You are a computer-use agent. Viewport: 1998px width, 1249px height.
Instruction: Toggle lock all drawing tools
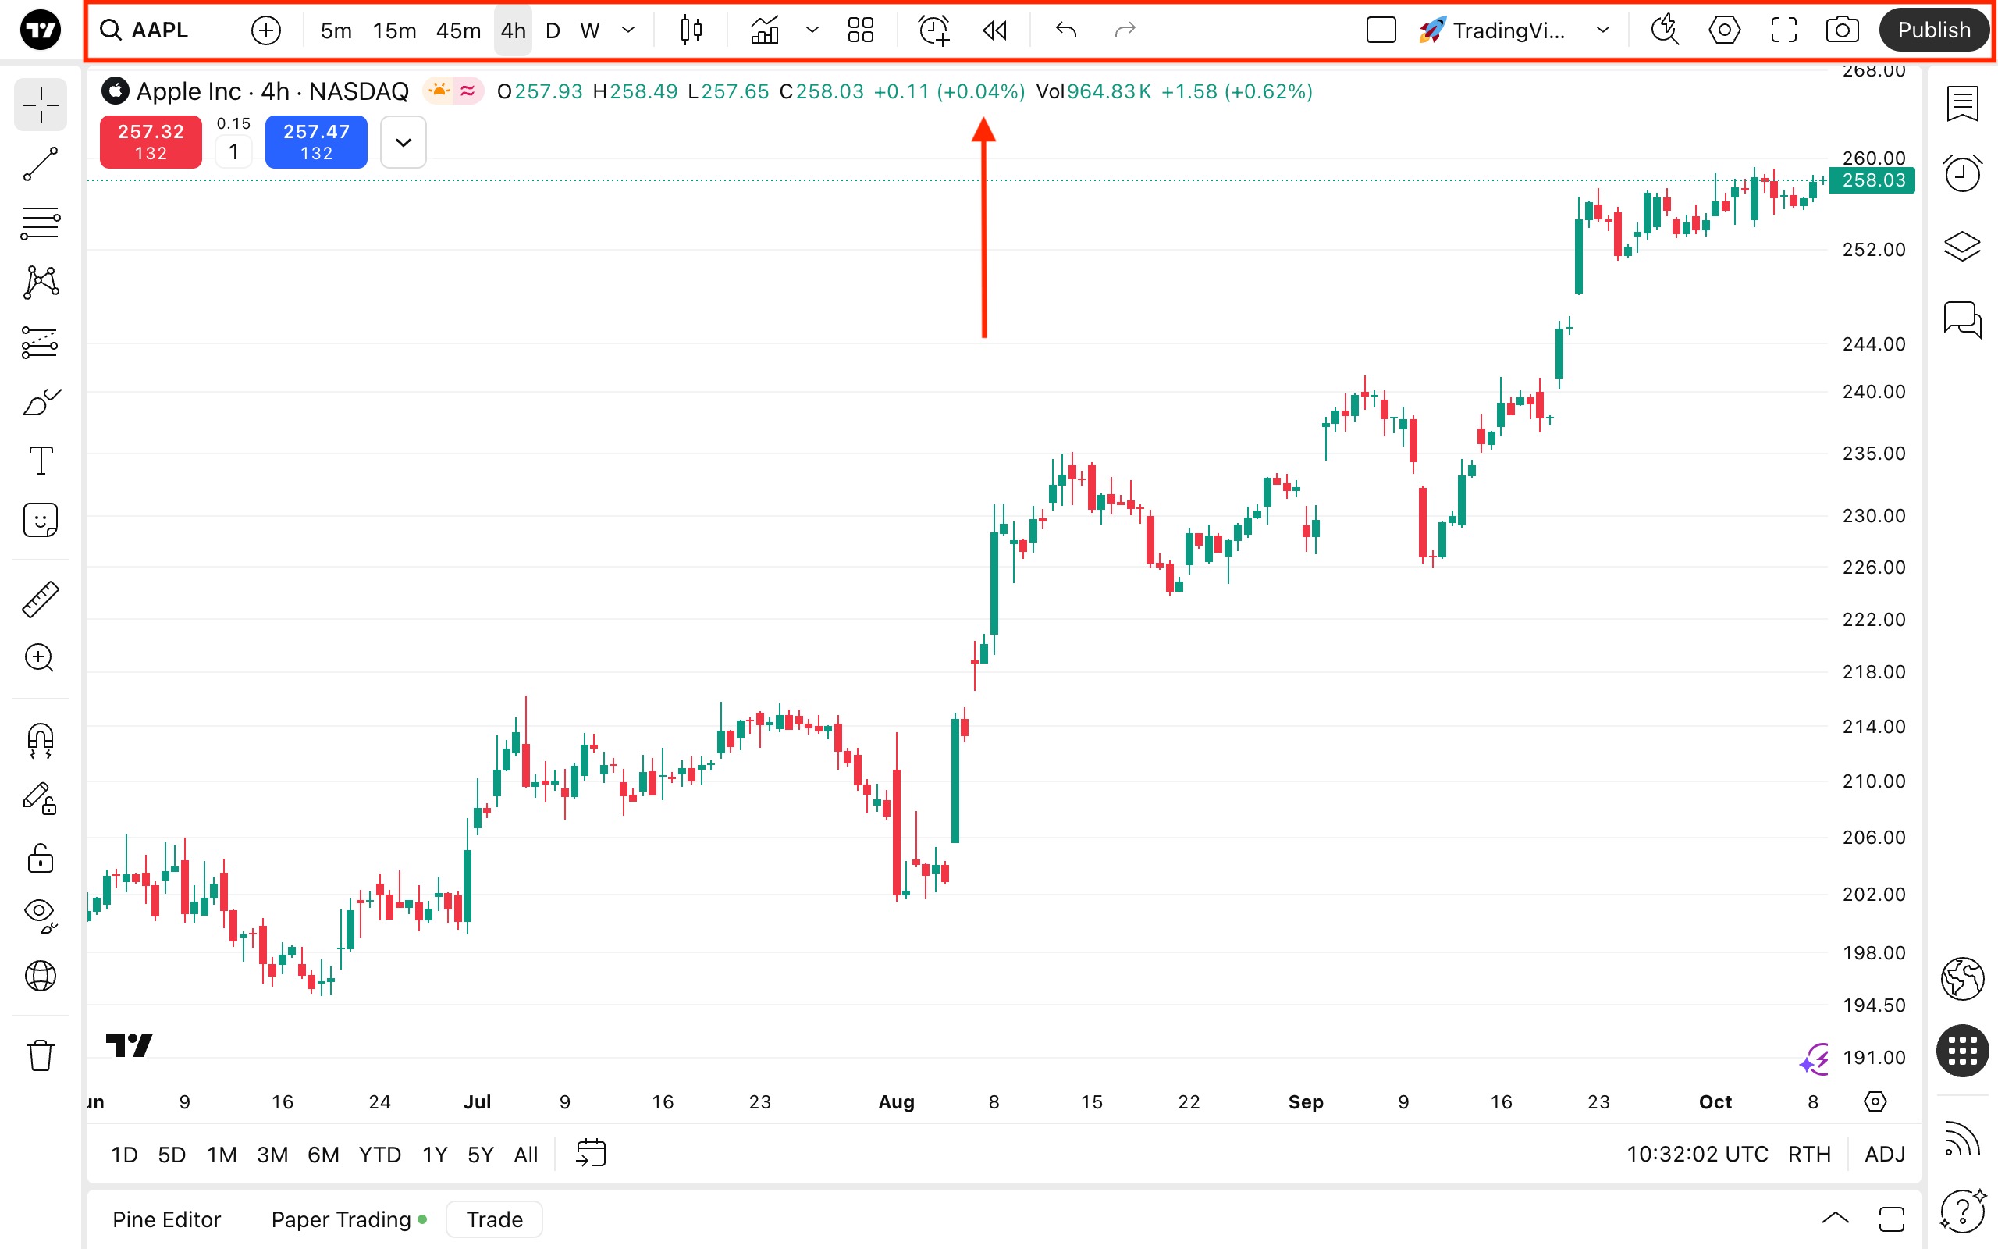(x=40, y=858)
